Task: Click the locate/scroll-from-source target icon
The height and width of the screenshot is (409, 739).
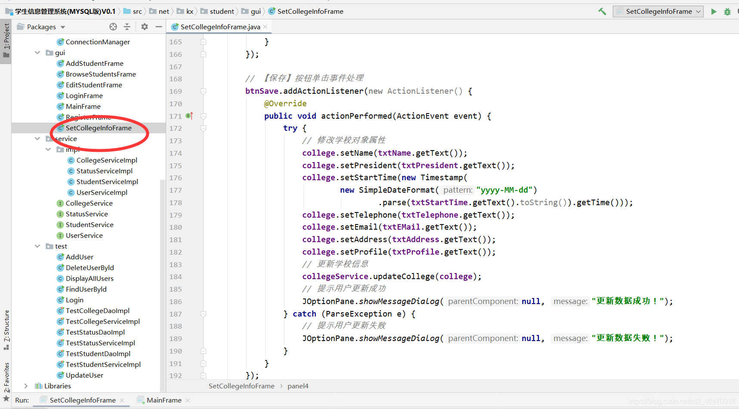Action: click(x=113, y=27)
